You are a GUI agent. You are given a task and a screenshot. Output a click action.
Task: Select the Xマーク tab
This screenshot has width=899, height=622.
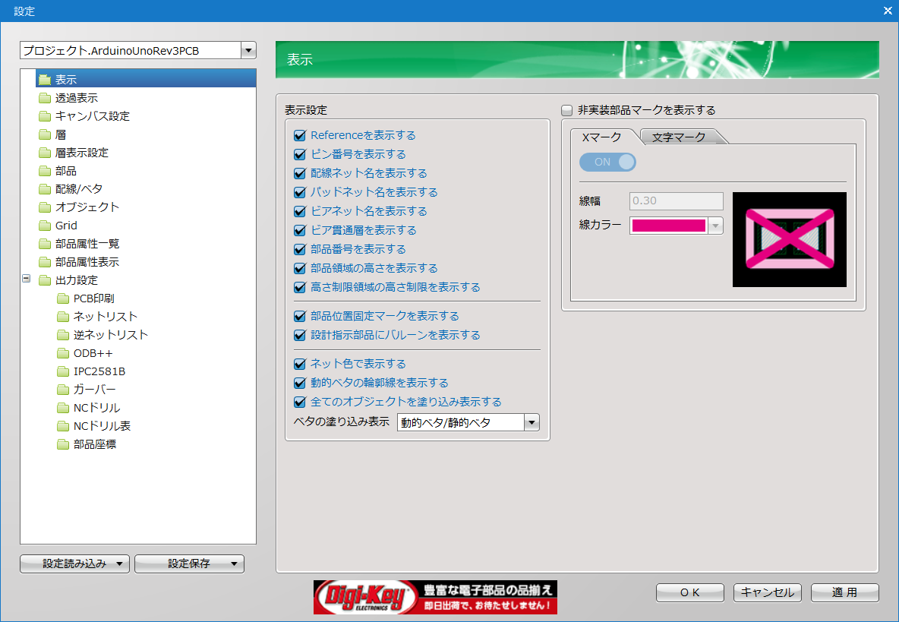[x=601, y=137]
